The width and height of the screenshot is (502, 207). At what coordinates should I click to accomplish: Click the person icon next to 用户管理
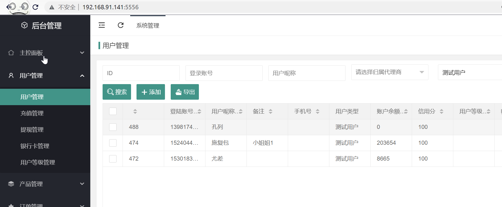11,75
